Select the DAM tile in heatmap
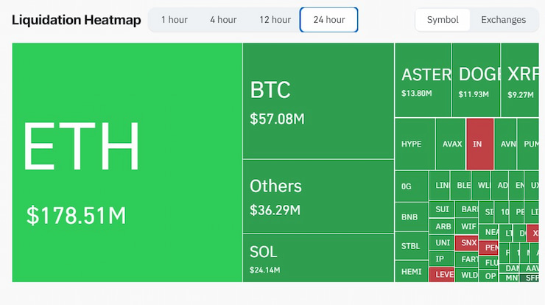Viewport: 545px width, 305px height. tap(509, 268)
